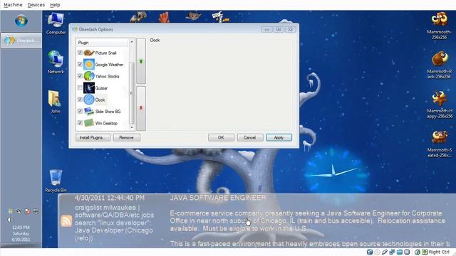Viewport: 456px width, 256px height.
Task: Click the VirtualBox mouse integration icon
Action: pyautogui.click(x=418, y=252)
